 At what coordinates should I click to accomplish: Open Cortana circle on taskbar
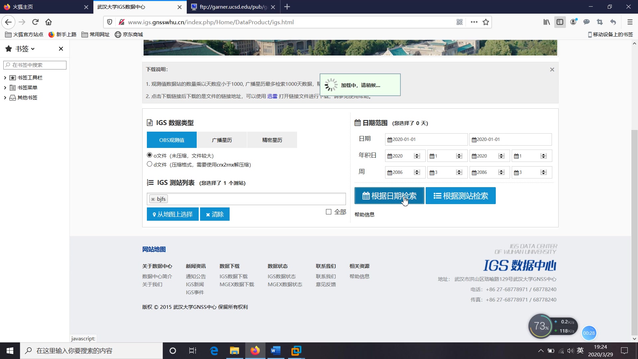click(x=172, y=351)
